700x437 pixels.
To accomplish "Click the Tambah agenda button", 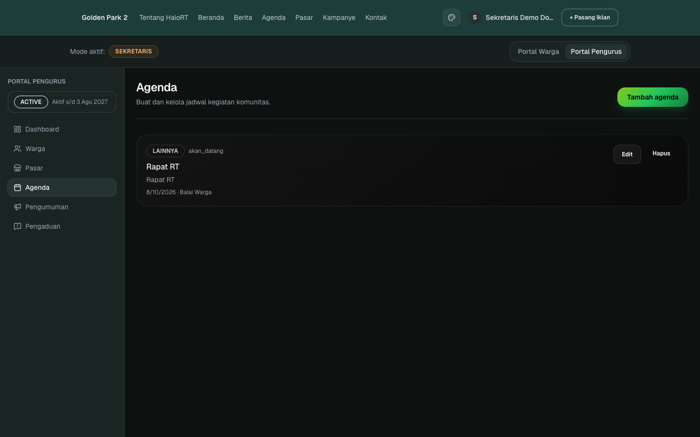I will (652, 97).
